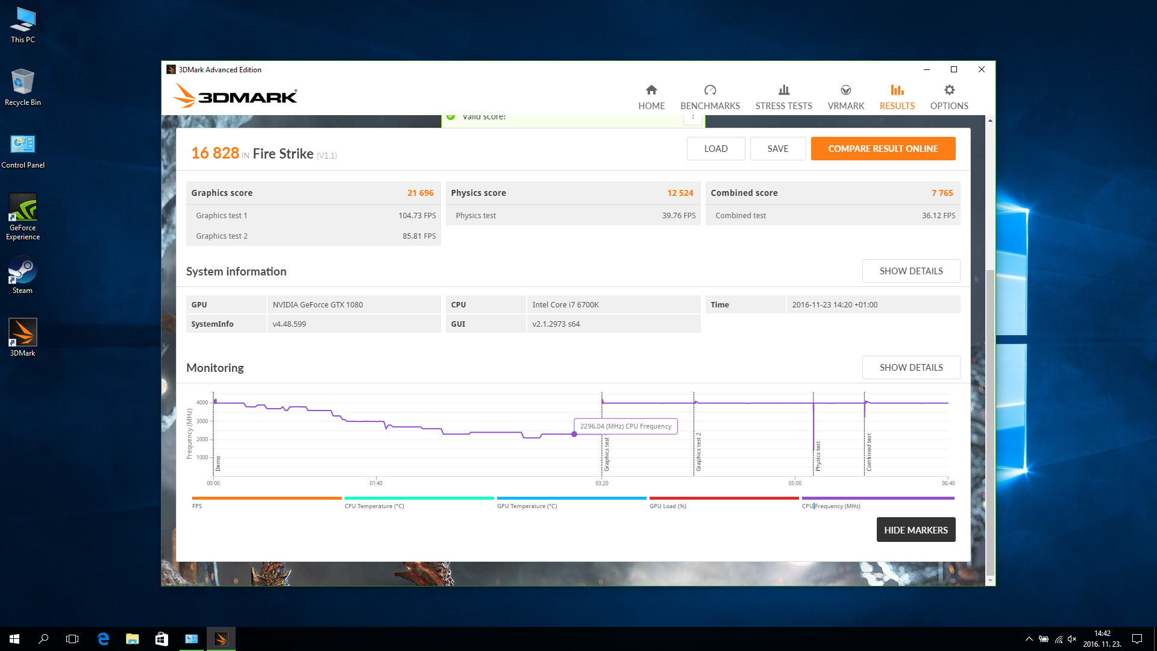The height and width of the screenshot is (651, 1157).
Task: Select the RESULTS tab
Action: 897,97
